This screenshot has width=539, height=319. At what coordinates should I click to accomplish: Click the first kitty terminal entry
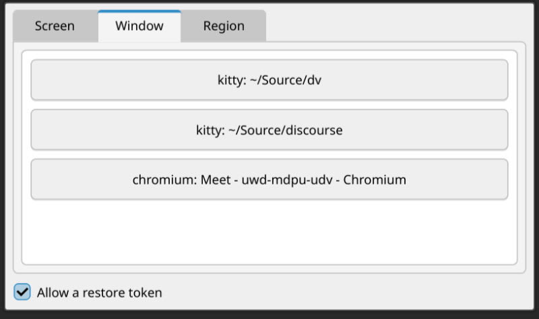(x=269, y=80)
